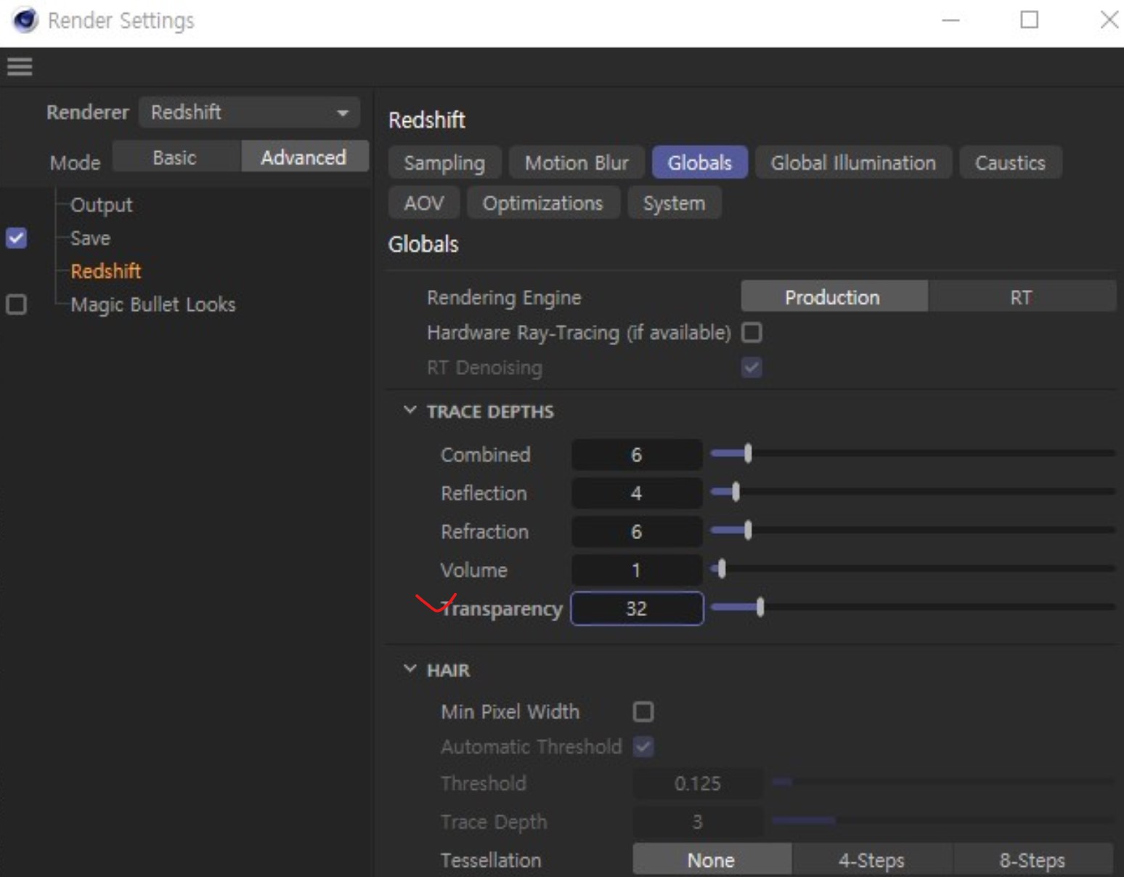Enable Hardware Ray-Tracing checkbox
Screen dimensions: 1124x877
pos(752,333)
